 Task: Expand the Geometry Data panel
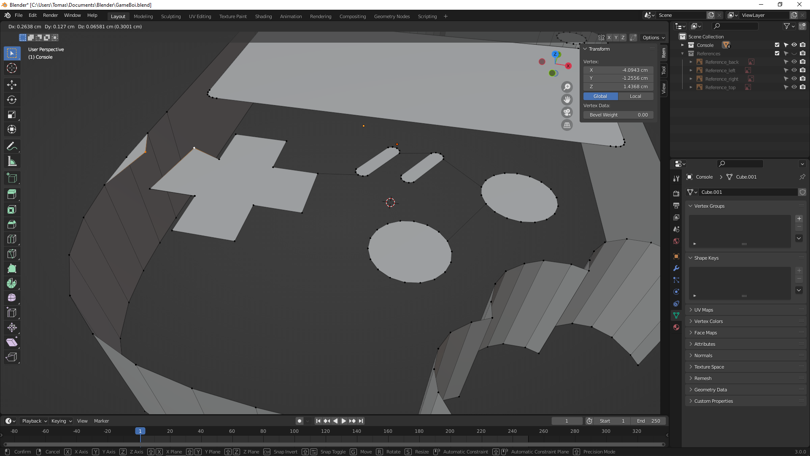click(710, 390)
